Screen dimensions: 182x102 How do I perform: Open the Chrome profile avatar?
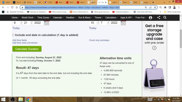(174, 7)
